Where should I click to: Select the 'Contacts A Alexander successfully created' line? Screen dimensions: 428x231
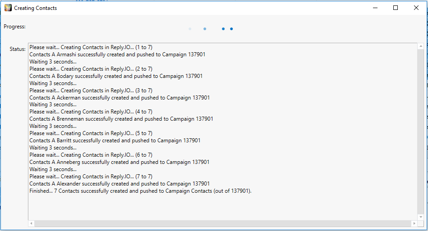[120, 184]
